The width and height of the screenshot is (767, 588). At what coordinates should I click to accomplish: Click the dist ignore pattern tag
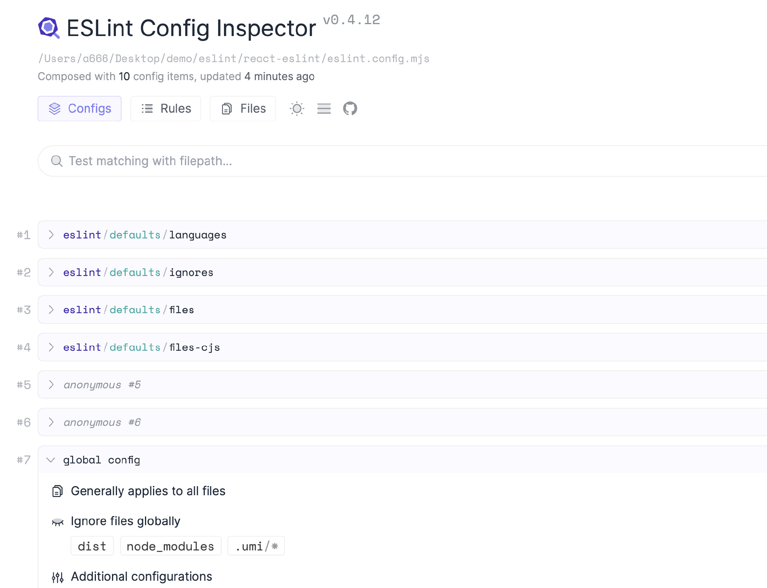coord(92,546)
